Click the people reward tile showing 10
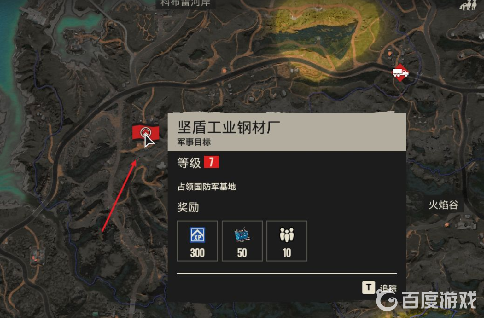484x318 pixels. point(287,241)
